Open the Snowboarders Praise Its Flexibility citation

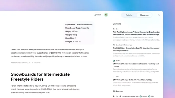pos(136,65)
